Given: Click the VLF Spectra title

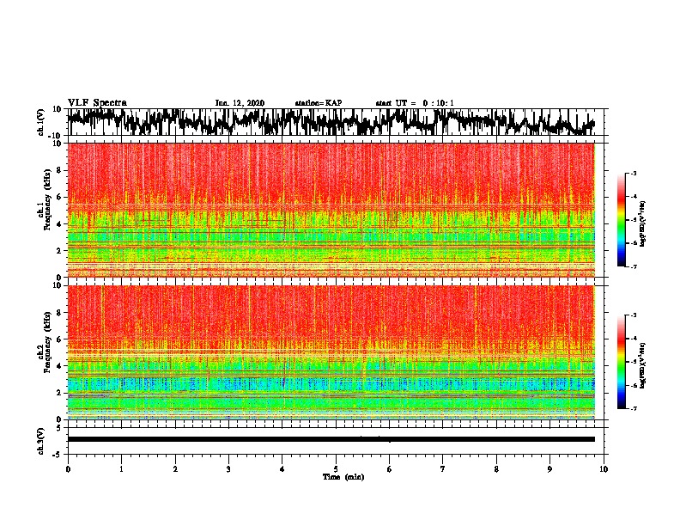Looking at the screenshot, I should click(x=97, y=103).
